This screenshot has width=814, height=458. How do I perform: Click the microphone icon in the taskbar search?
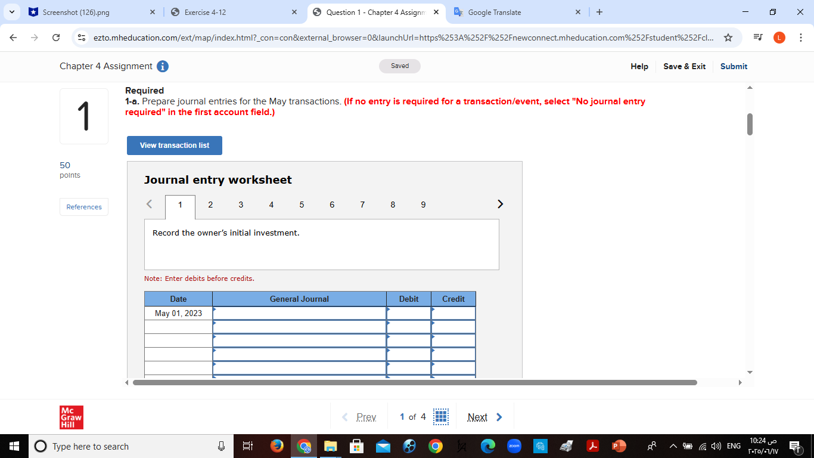click(x=221, y=446)
